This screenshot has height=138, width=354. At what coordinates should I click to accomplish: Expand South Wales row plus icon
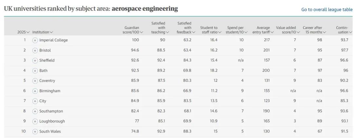pyautogui.click(x=35, y=131)
